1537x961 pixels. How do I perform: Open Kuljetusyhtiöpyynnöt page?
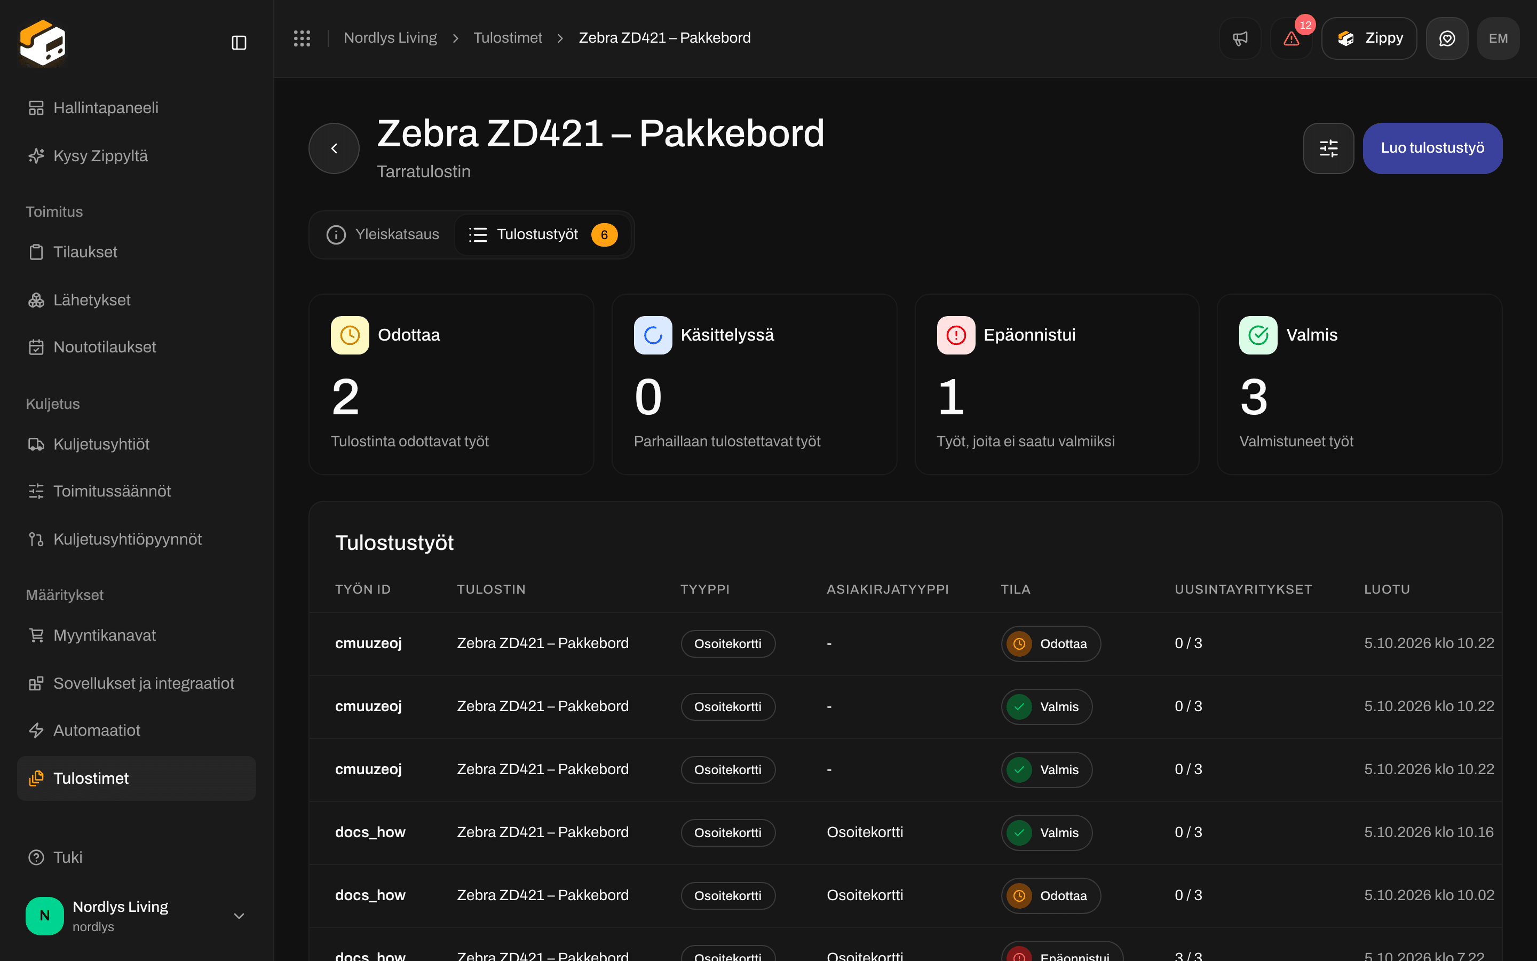[137, 539]
